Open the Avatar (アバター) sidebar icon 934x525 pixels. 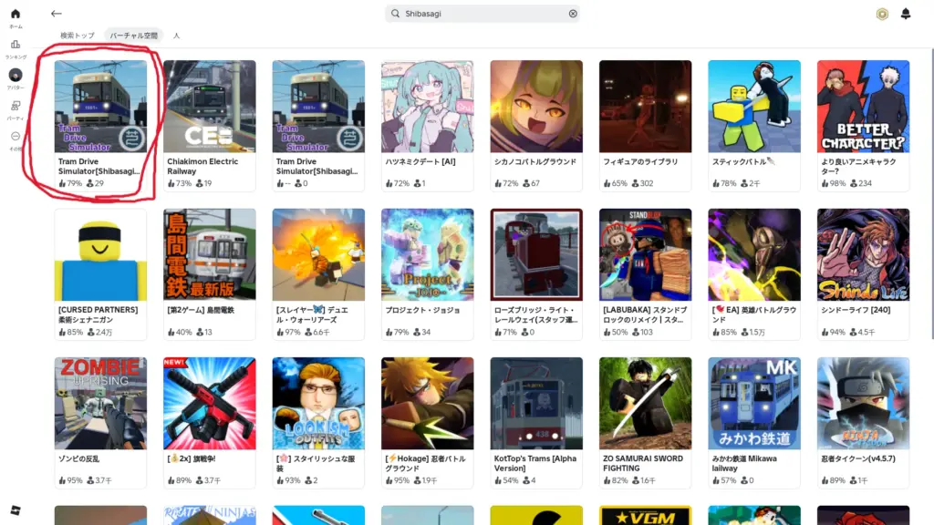[x=16, y=75]
